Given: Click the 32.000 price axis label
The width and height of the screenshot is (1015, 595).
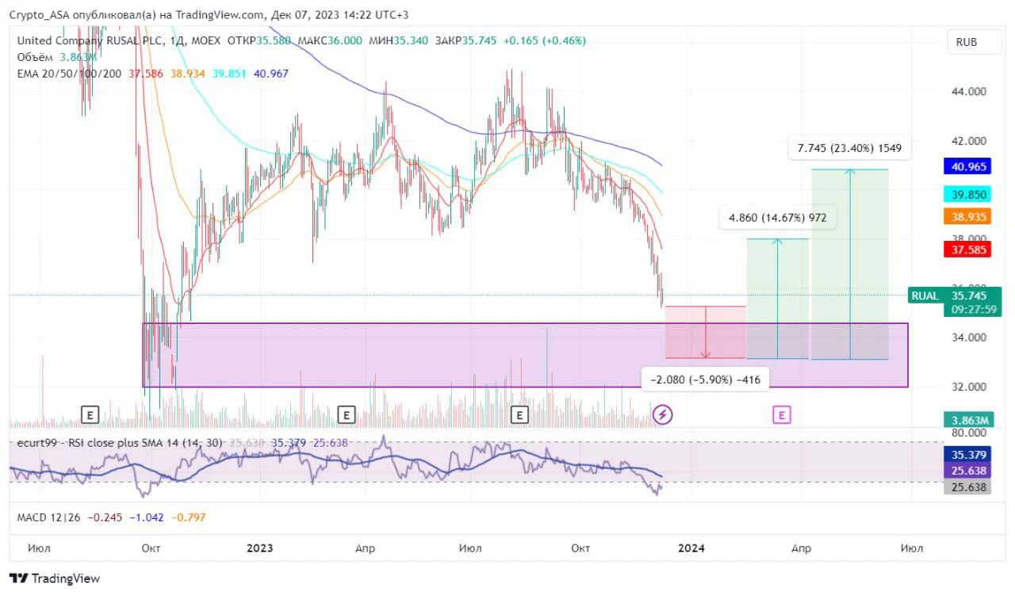Looking at the screenshot, I should 969,387.
